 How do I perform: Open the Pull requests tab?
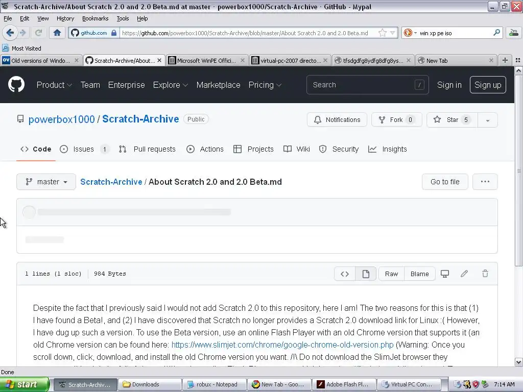[x=147, y=149]
